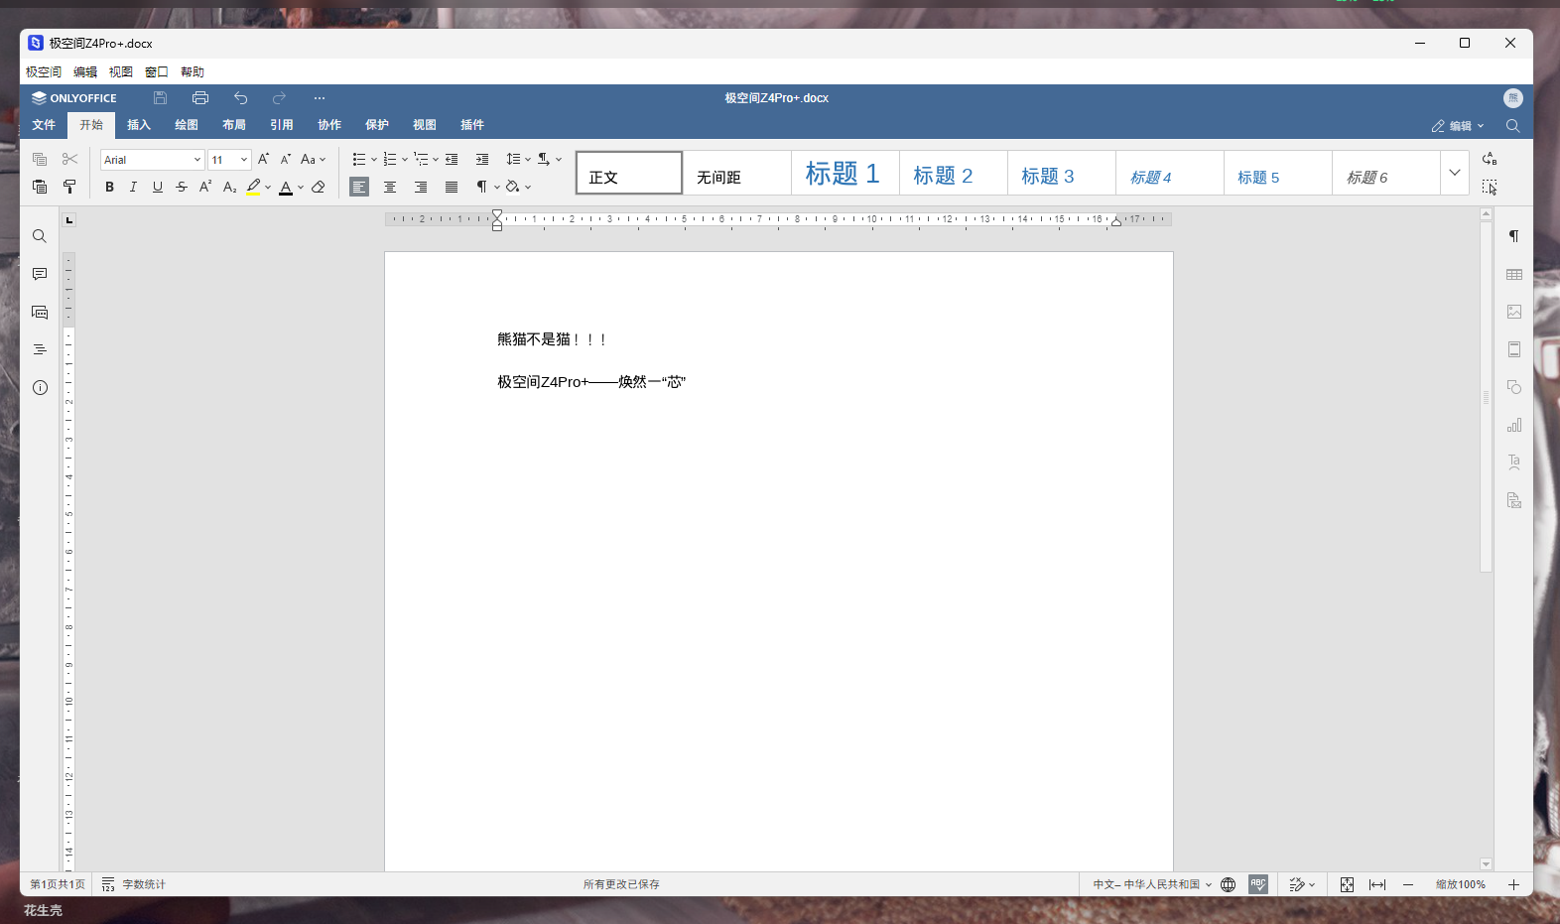Open the 极空间 menu
Image resolution: width=1560 pixels, height=924 pixels.
point(44,72)
